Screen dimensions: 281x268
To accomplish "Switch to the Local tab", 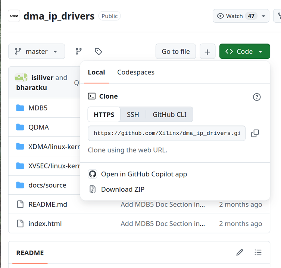I will click(x=96, y=72).
